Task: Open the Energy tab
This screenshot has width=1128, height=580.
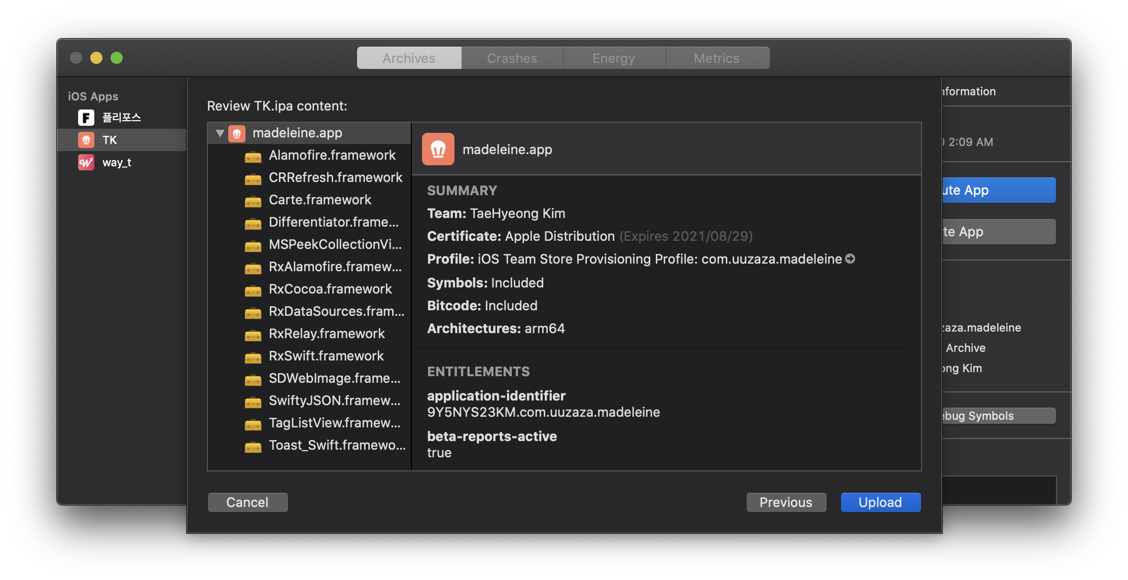Action: (614, 58)
